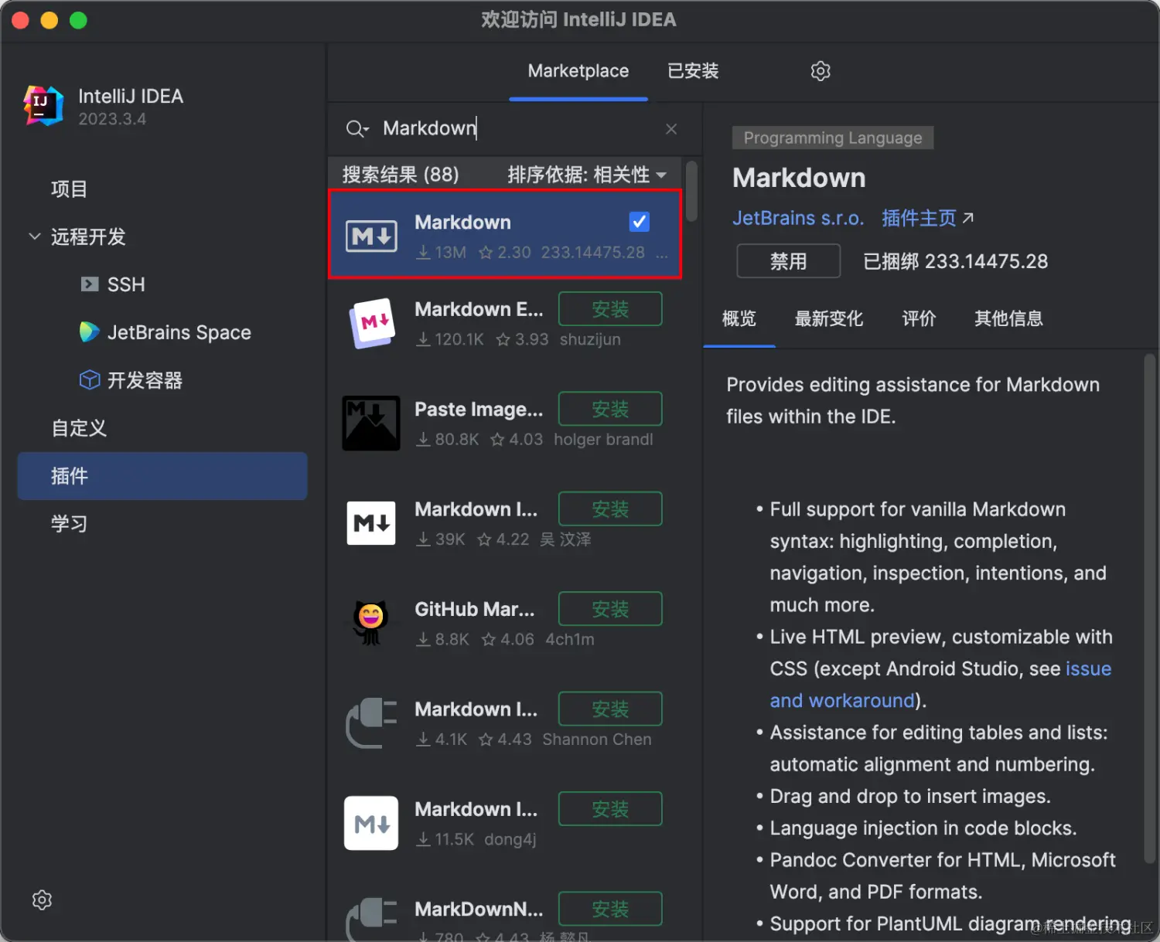This screenshot has width=1160, height=942.
Task: Install the plugin by 吴汶泽
Action: [610, 509]
